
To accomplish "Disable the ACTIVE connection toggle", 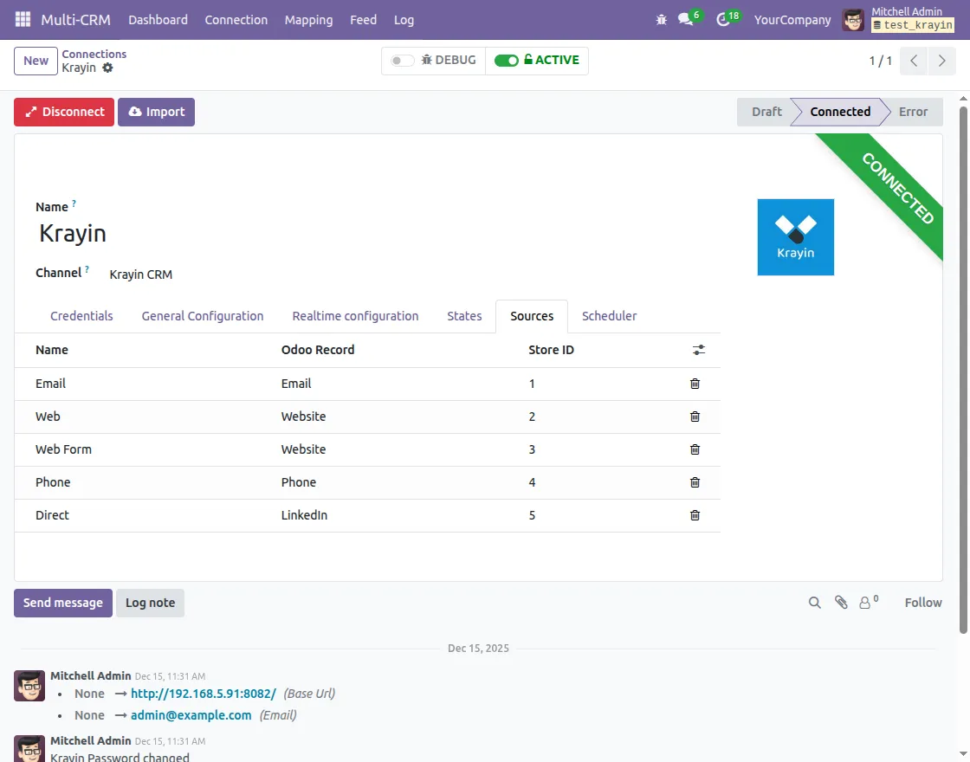I will (x=507, y=61).
